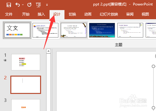Switch to the 插入 ribbon tab
Image resolution: width=156 pixels, height=111 pixels.
(x=41, y=14)
